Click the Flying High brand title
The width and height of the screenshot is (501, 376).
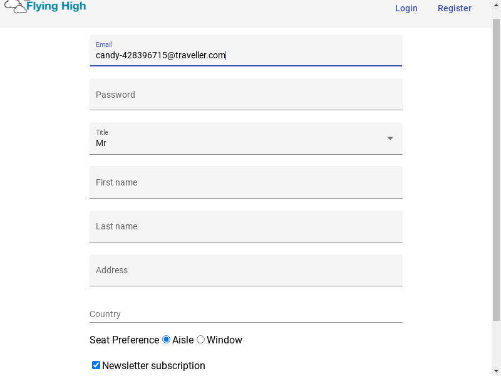click(x=56, y=6)
